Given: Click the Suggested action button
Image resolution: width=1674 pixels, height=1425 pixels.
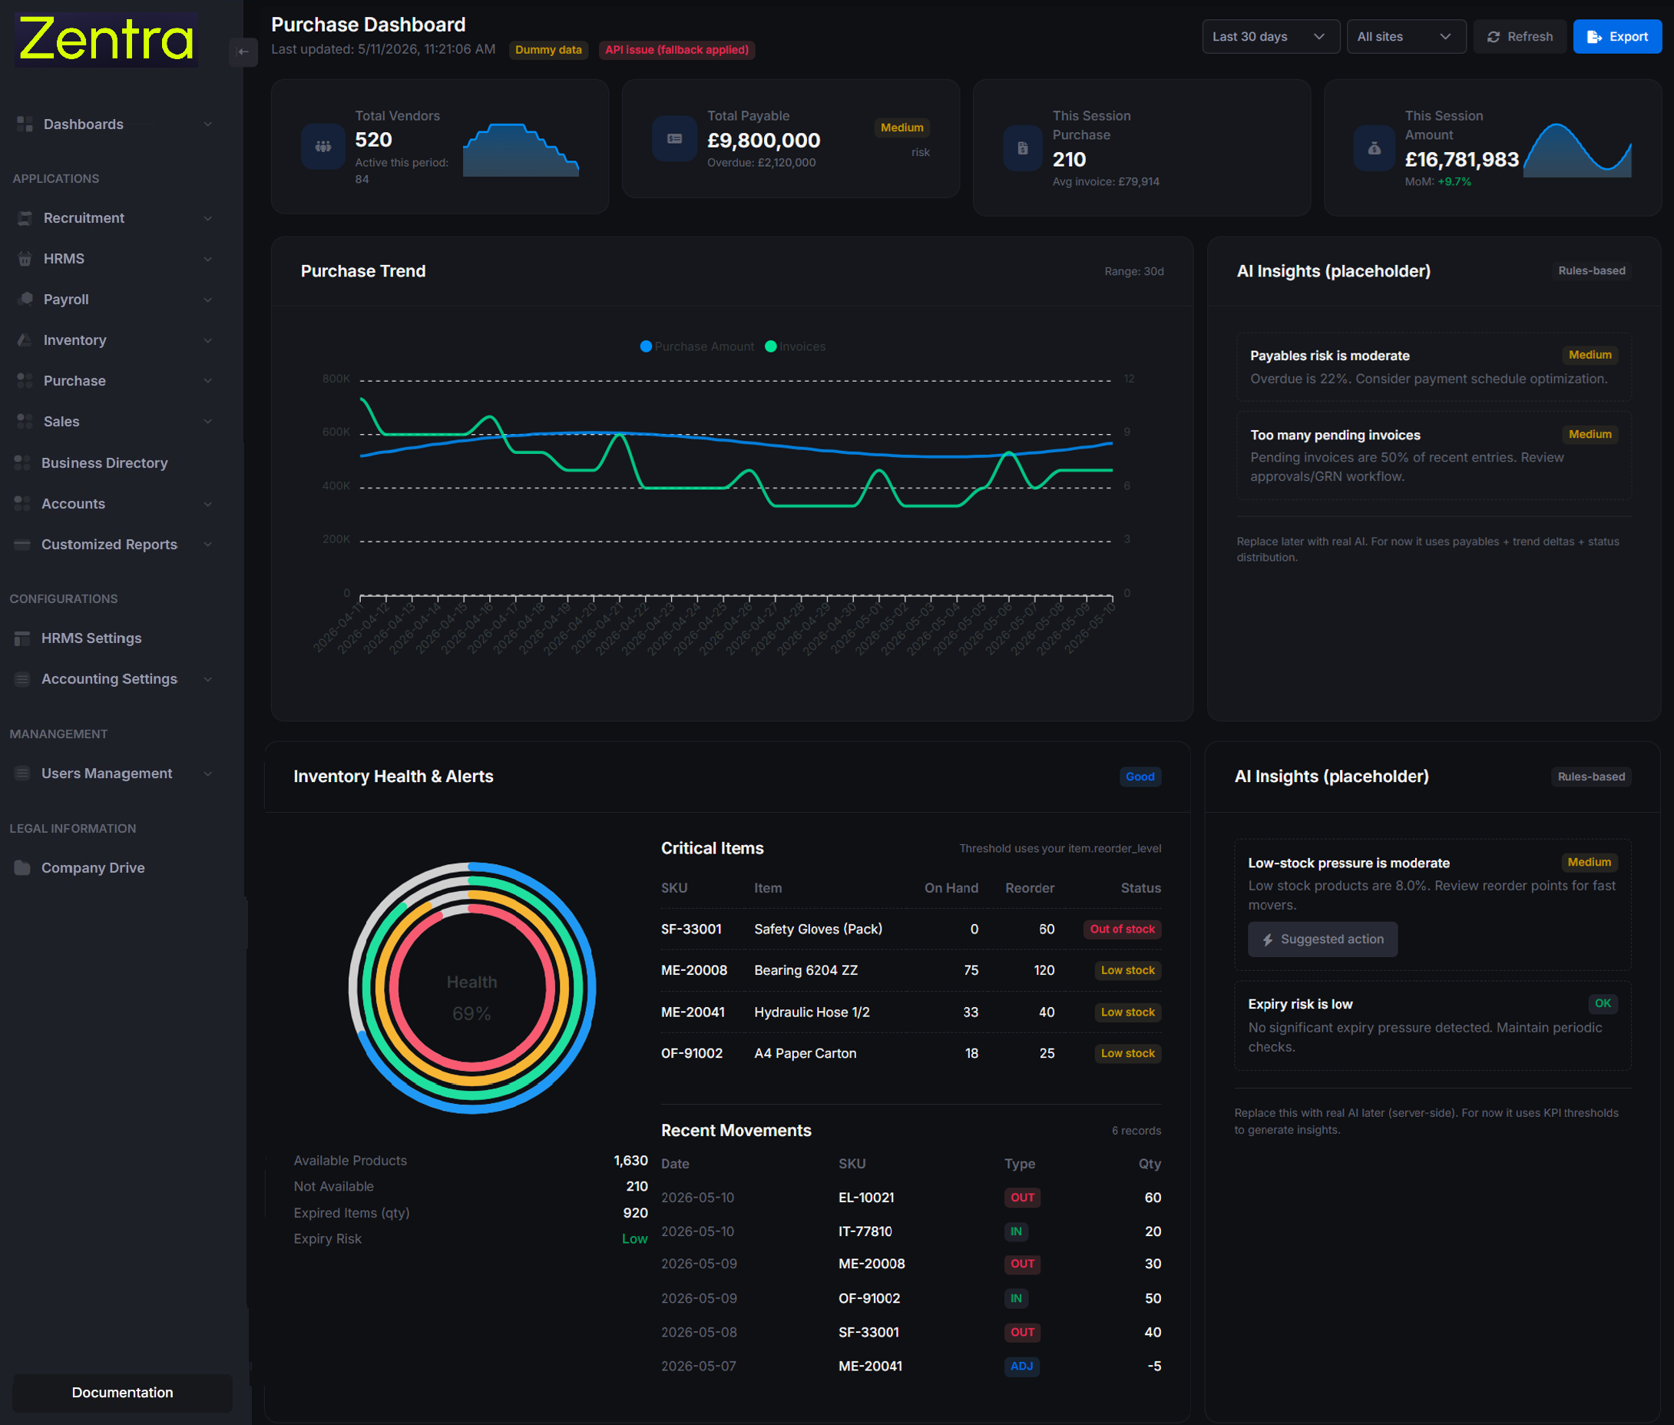Looking at the screenshot, I should click(1323, 940).
